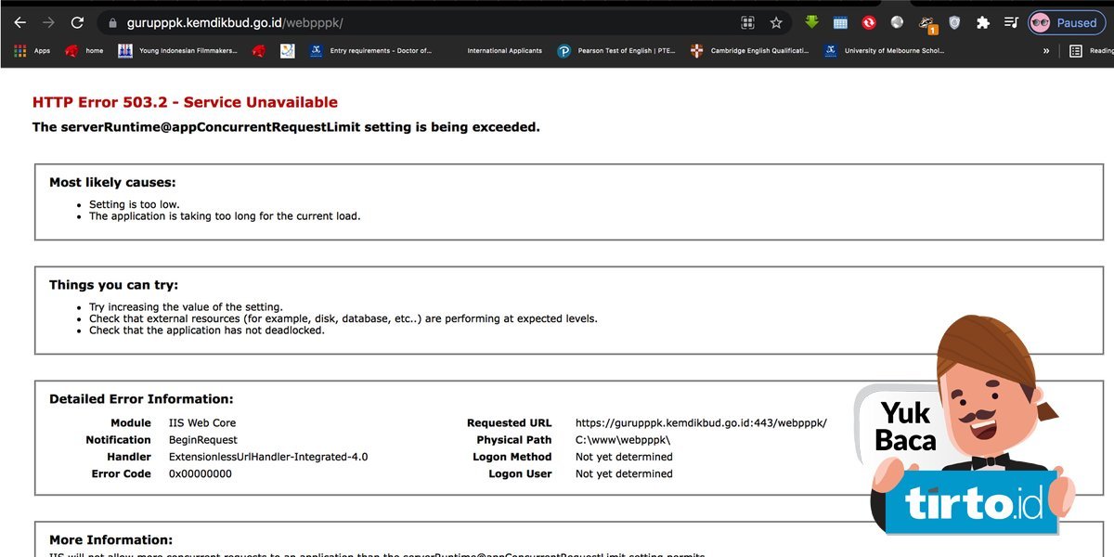Click the padlock site security icon

pyautogui.click(x=111, y=22)
